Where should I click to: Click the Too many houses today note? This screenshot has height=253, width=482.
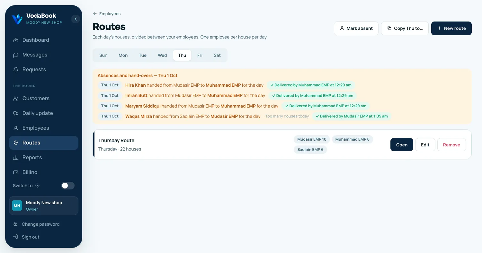point(286,116)
